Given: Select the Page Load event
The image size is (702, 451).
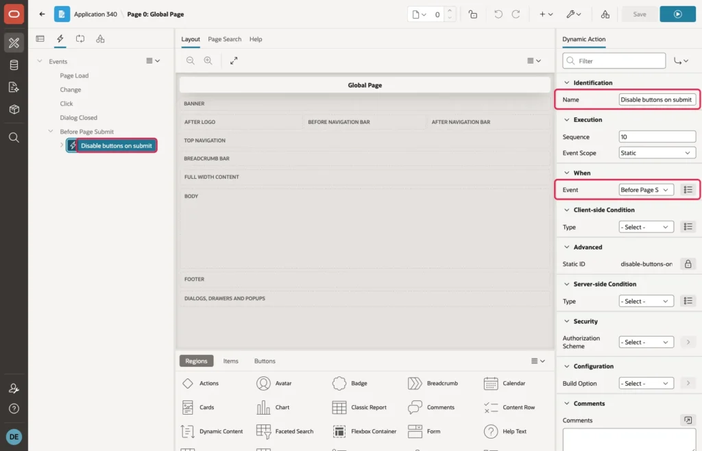Looking at the screenshot, I should [74, 75].
